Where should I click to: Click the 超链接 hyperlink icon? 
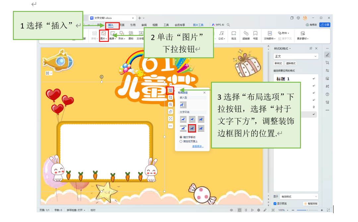pos(246,34)
